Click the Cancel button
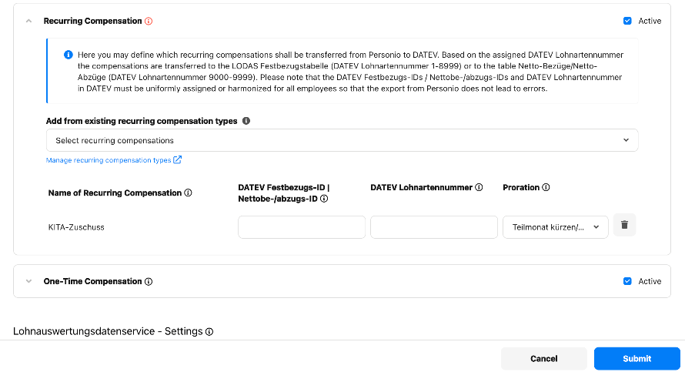This screenshot has width=685, height=372. pyautogui.click(x=544, y=358)
